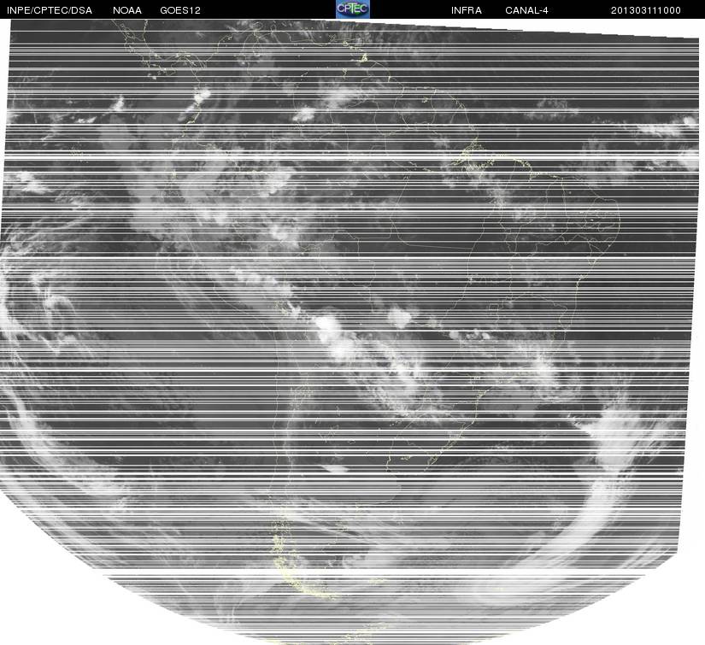Click the INPE/CPTEC/DSA header label
705x645 pixels.
pos(50,10)
